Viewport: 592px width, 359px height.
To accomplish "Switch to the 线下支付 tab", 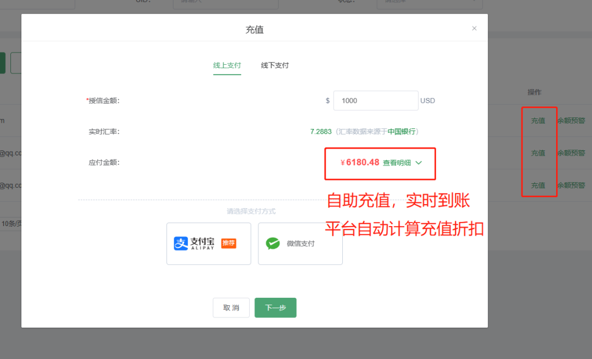I will [275, 65].
